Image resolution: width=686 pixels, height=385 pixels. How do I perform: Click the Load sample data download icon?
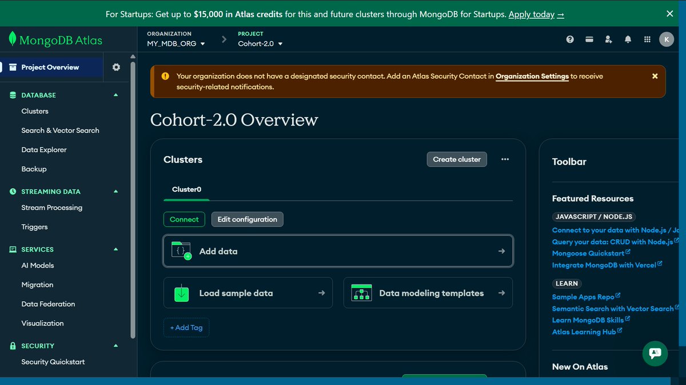point(181,293)
